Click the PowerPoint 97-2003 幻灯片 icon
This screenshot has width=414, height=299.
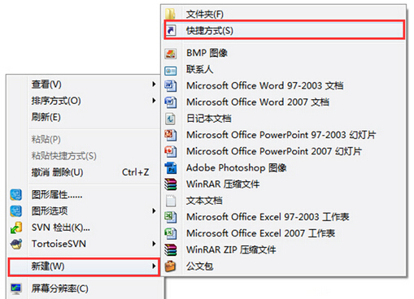pos(171,135)
